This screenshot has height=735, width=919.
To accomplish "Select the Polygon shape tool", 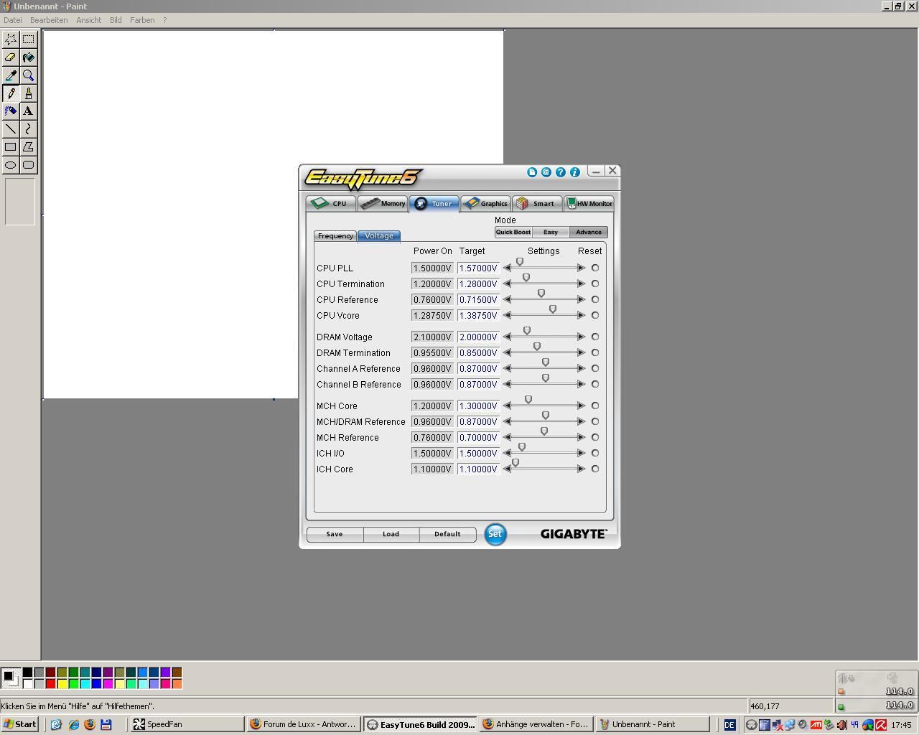I will coord(29,147).
